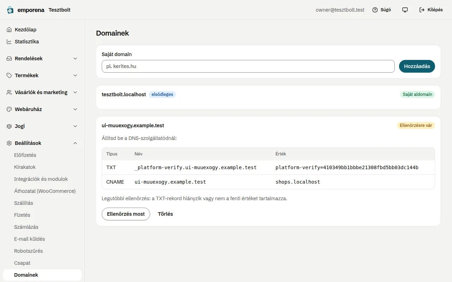Screen dimensions: 452x282
Task: Click the Vásárlók és marketing people icon
Action: click(x=9, y=92)
